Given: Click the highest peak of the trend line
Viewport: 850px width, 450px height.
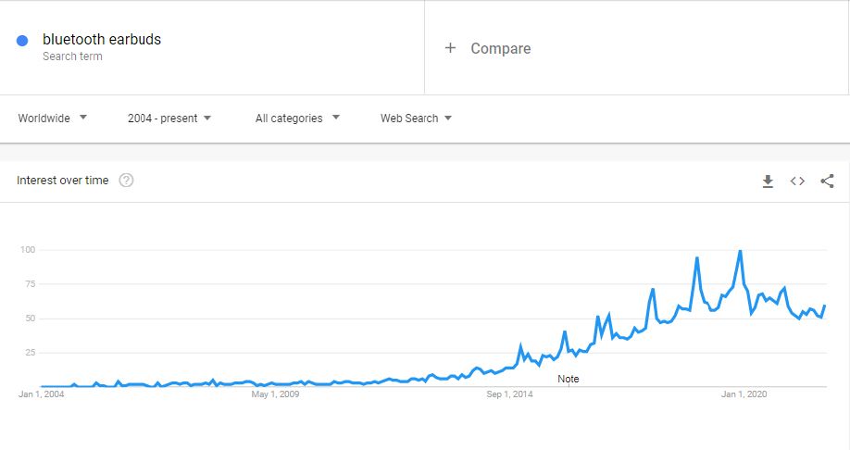Looking at the screenshot, I should (x=740, y=251).
